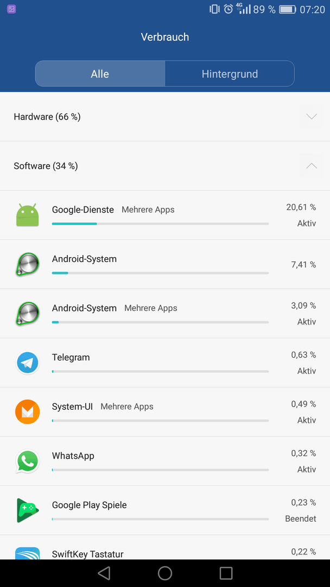Tap the first Android-System gear icon

click(x=28, y=264)
